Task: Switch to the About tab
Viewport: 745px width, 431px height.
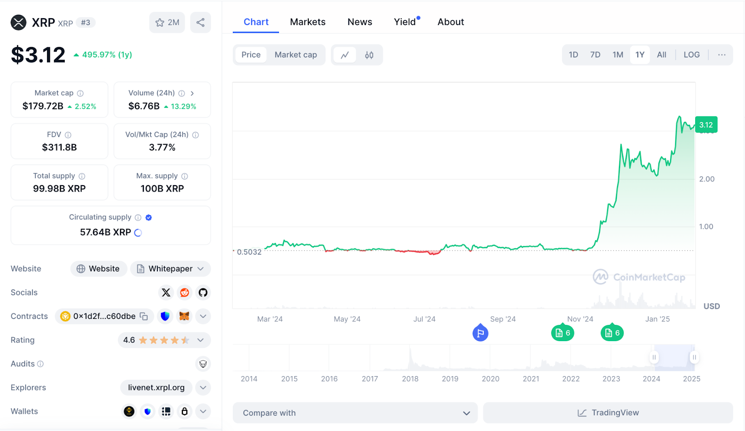Action: coord(451,22)
